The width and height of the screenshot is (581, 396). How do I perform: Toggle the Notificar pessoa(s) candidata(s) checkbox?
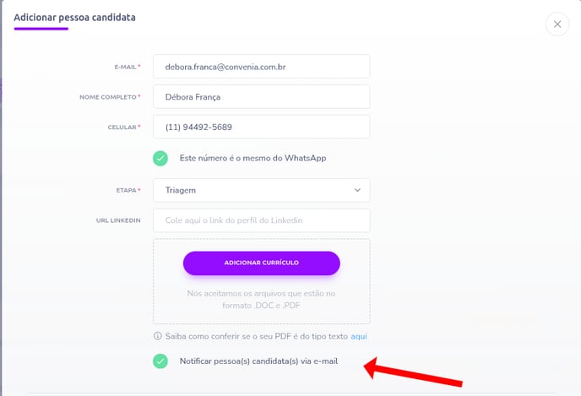coord(160,361)
